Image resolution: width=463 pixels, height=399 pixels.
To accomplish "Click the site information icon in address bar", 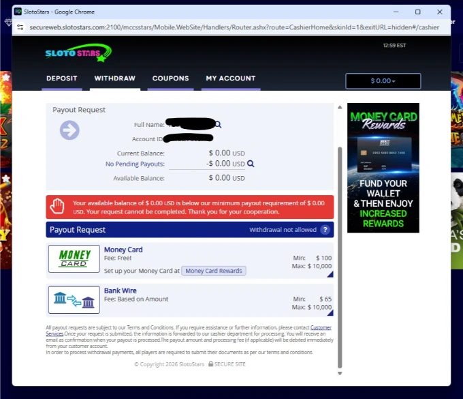I will (20, 27).
